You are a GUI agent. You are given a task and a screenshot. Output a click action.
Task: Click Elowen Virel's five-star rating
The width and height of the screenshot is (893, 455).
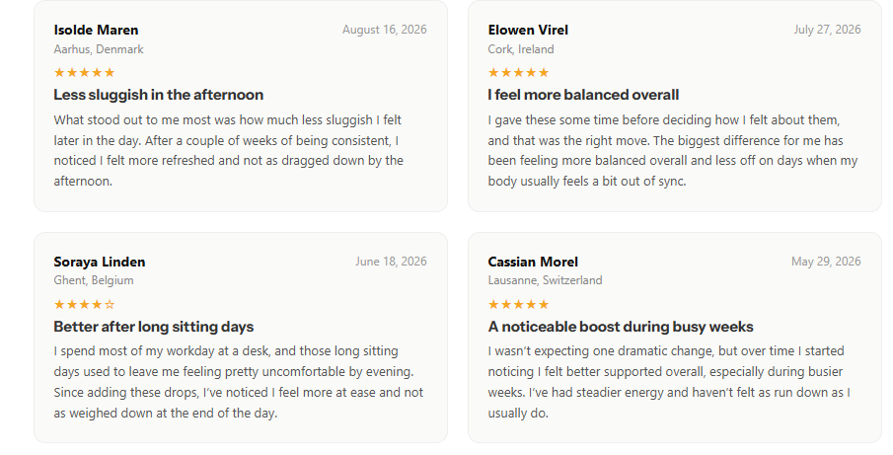[518, 72]
